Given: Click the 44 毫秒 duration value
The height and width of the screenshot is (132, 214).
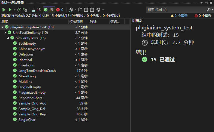Looking at the screenshot, I should click(x=82, y=98).
